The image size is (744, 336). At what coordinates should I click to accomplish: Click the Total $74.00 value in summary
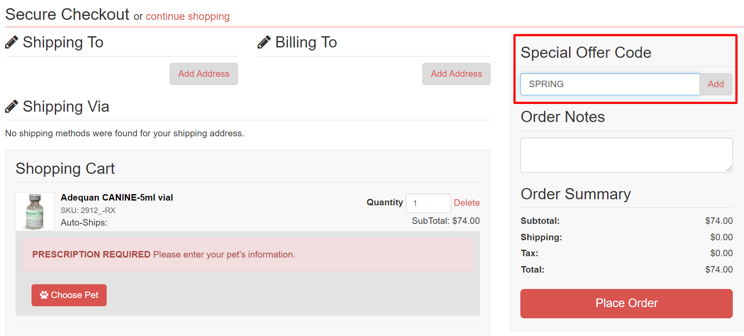(719, 270)
